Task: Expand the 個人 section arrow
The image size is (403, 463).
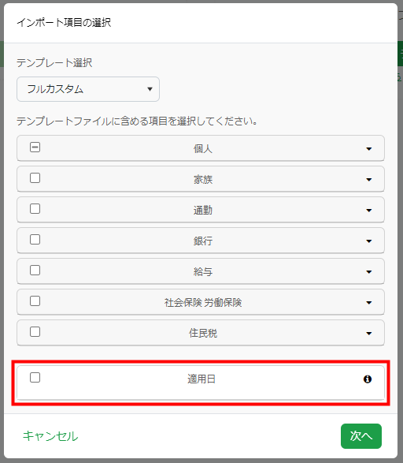Action: click(369, 149)
